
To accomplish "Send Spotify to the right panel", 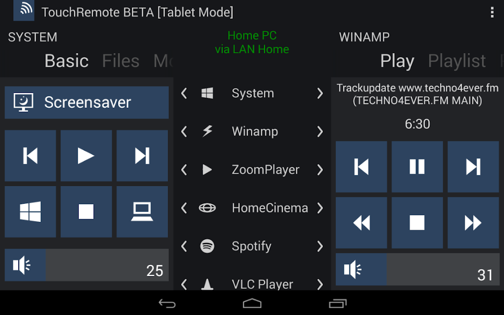I will (320, 246).
